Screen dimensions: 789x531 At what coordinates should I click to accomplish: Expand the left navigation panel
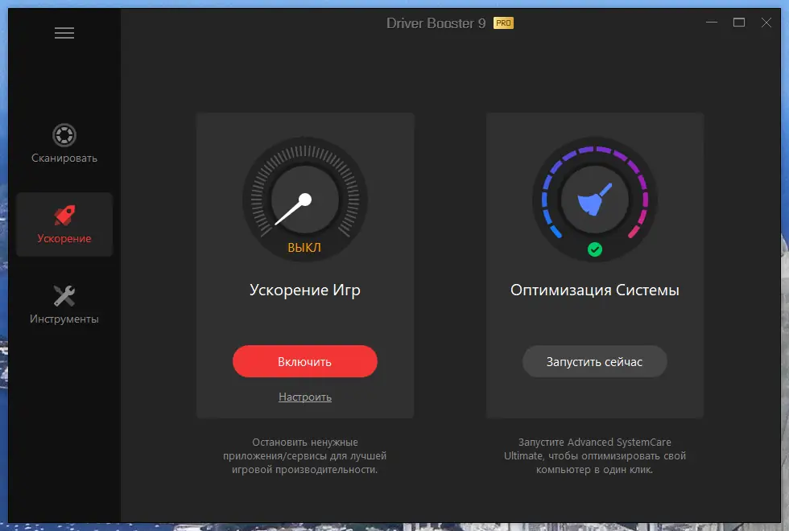tap(64, 32)
